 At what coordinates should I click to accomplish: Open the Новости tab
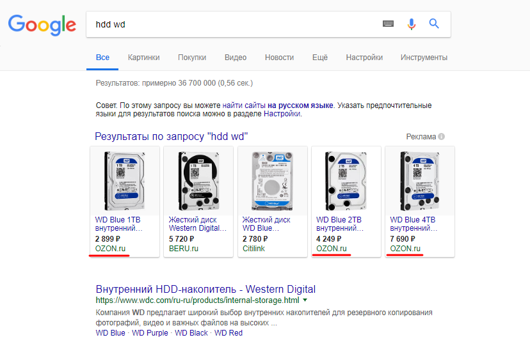point(279,58)
